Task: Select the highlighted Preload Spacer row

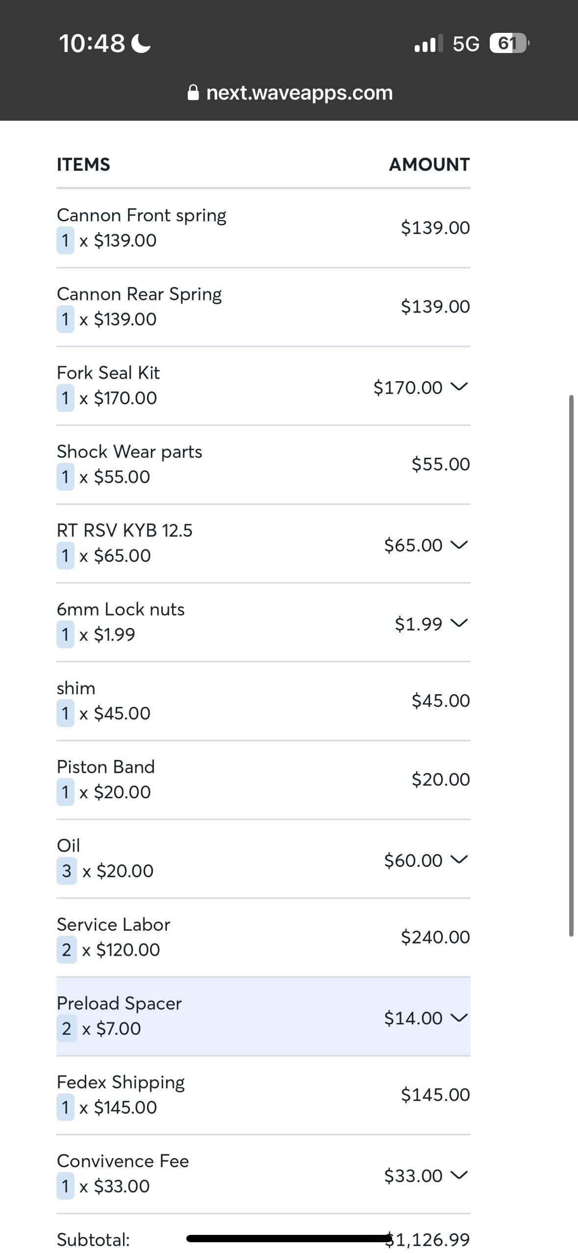Action: [263, 1016]
